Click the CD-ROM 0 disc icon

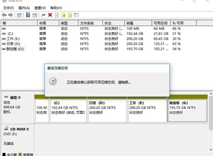coord(6,128)
